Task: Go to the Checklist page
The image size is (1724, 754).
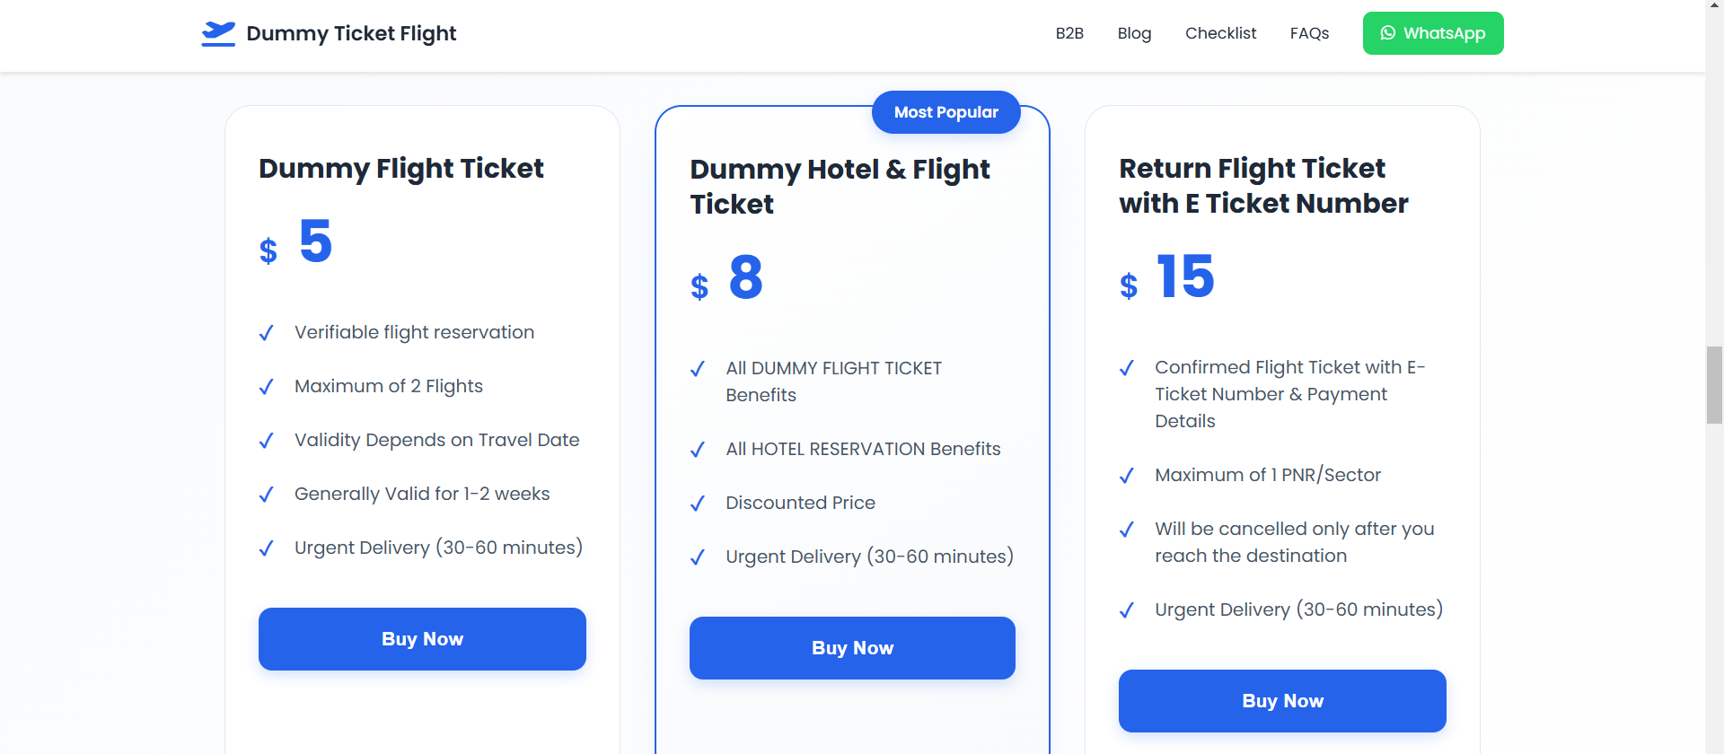Action: pos(1220,33)
